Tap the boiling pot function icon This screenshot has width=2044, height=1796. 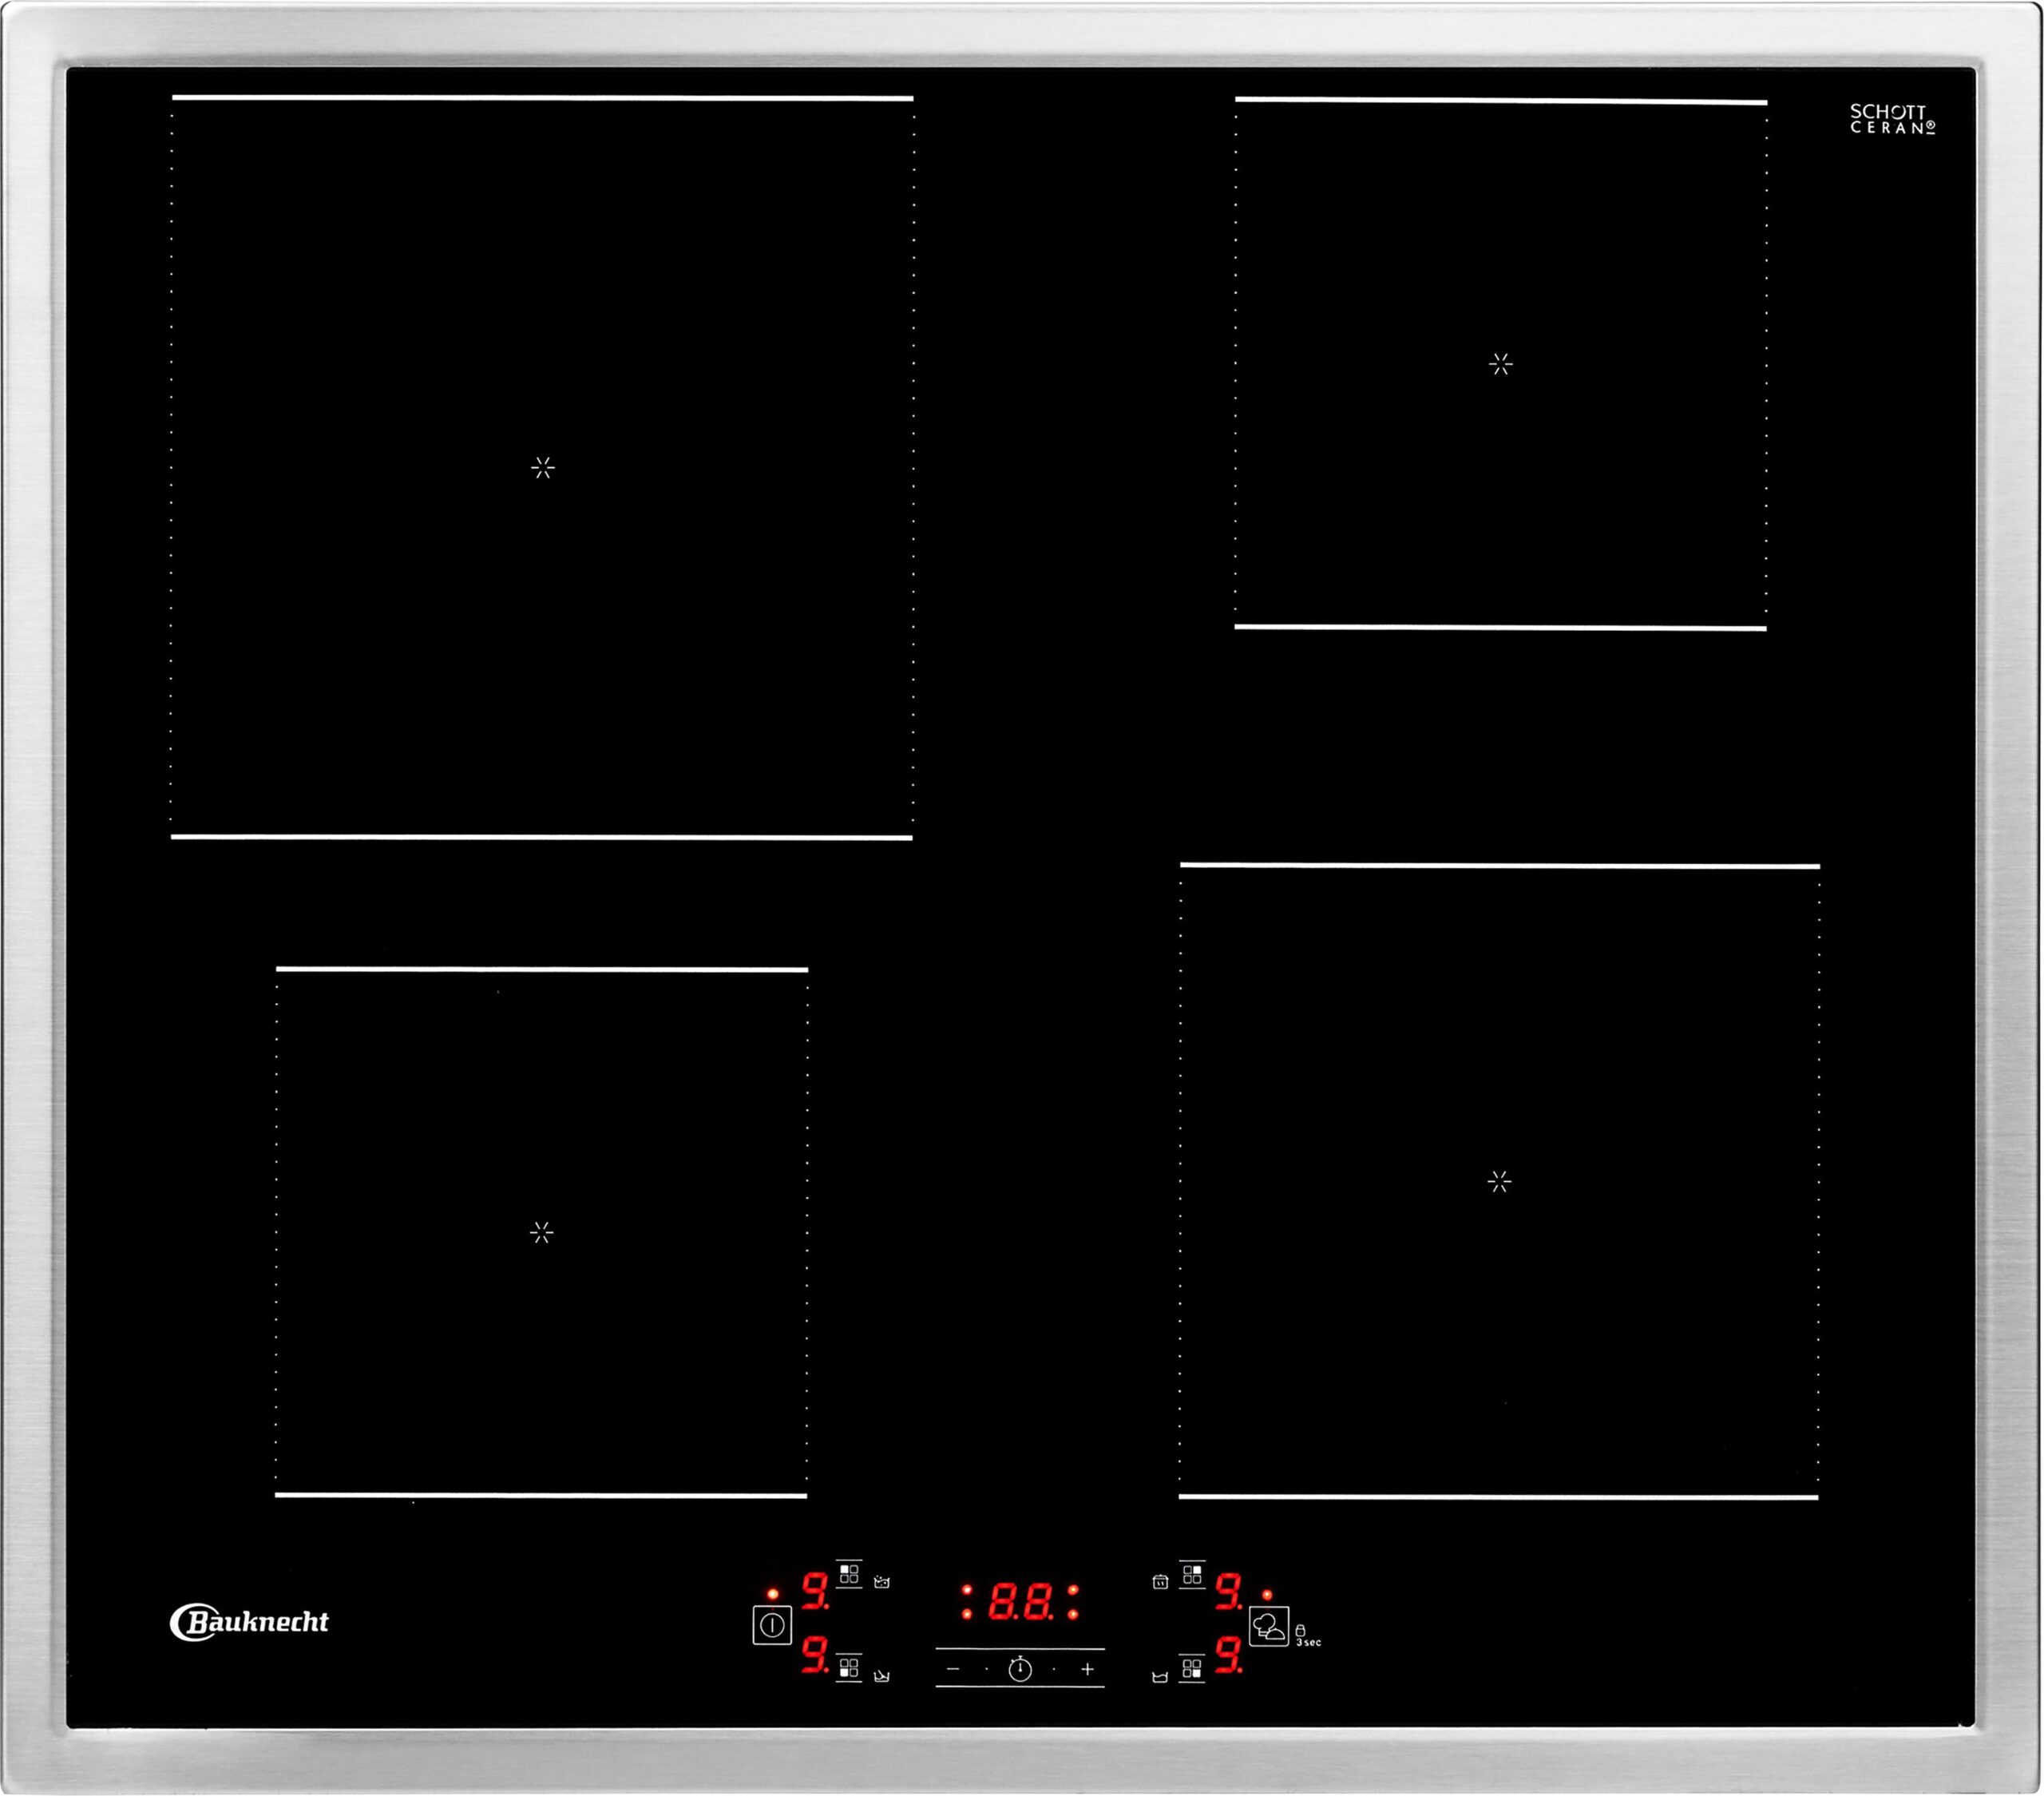point(881,1582)
